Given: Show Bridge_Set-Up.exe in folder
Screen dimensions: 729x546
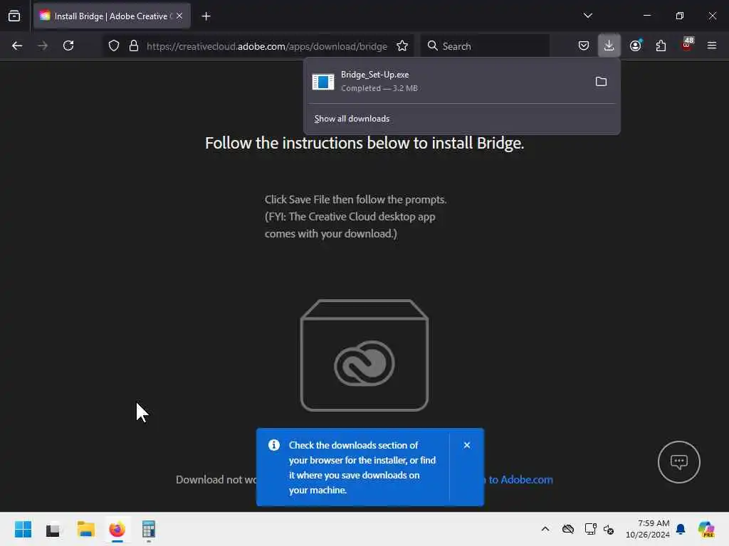Looking at the screenshot, I should pos(601,82).
